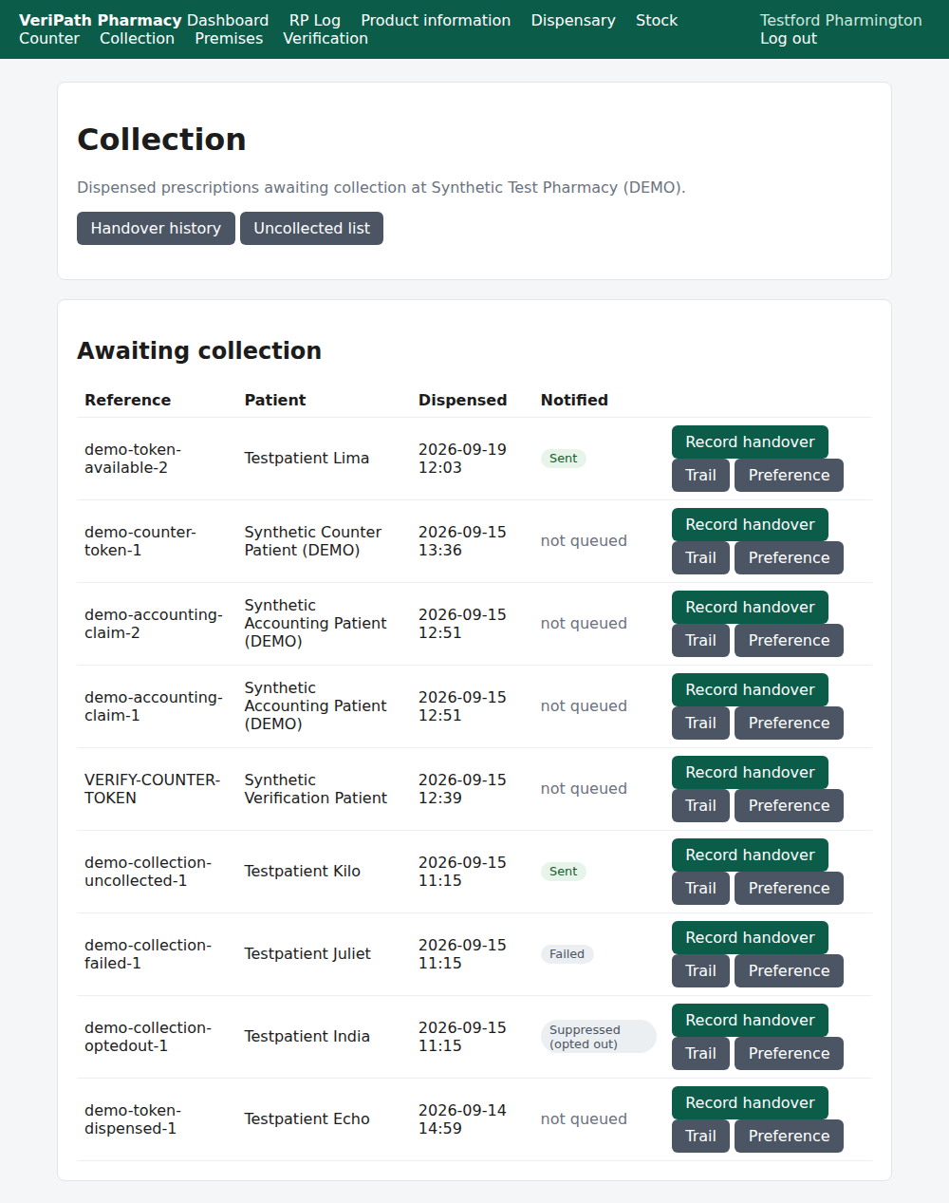The image size is (949, 1203).
Task: View Trail for Testpatient India
Action: pos(700,1053)
